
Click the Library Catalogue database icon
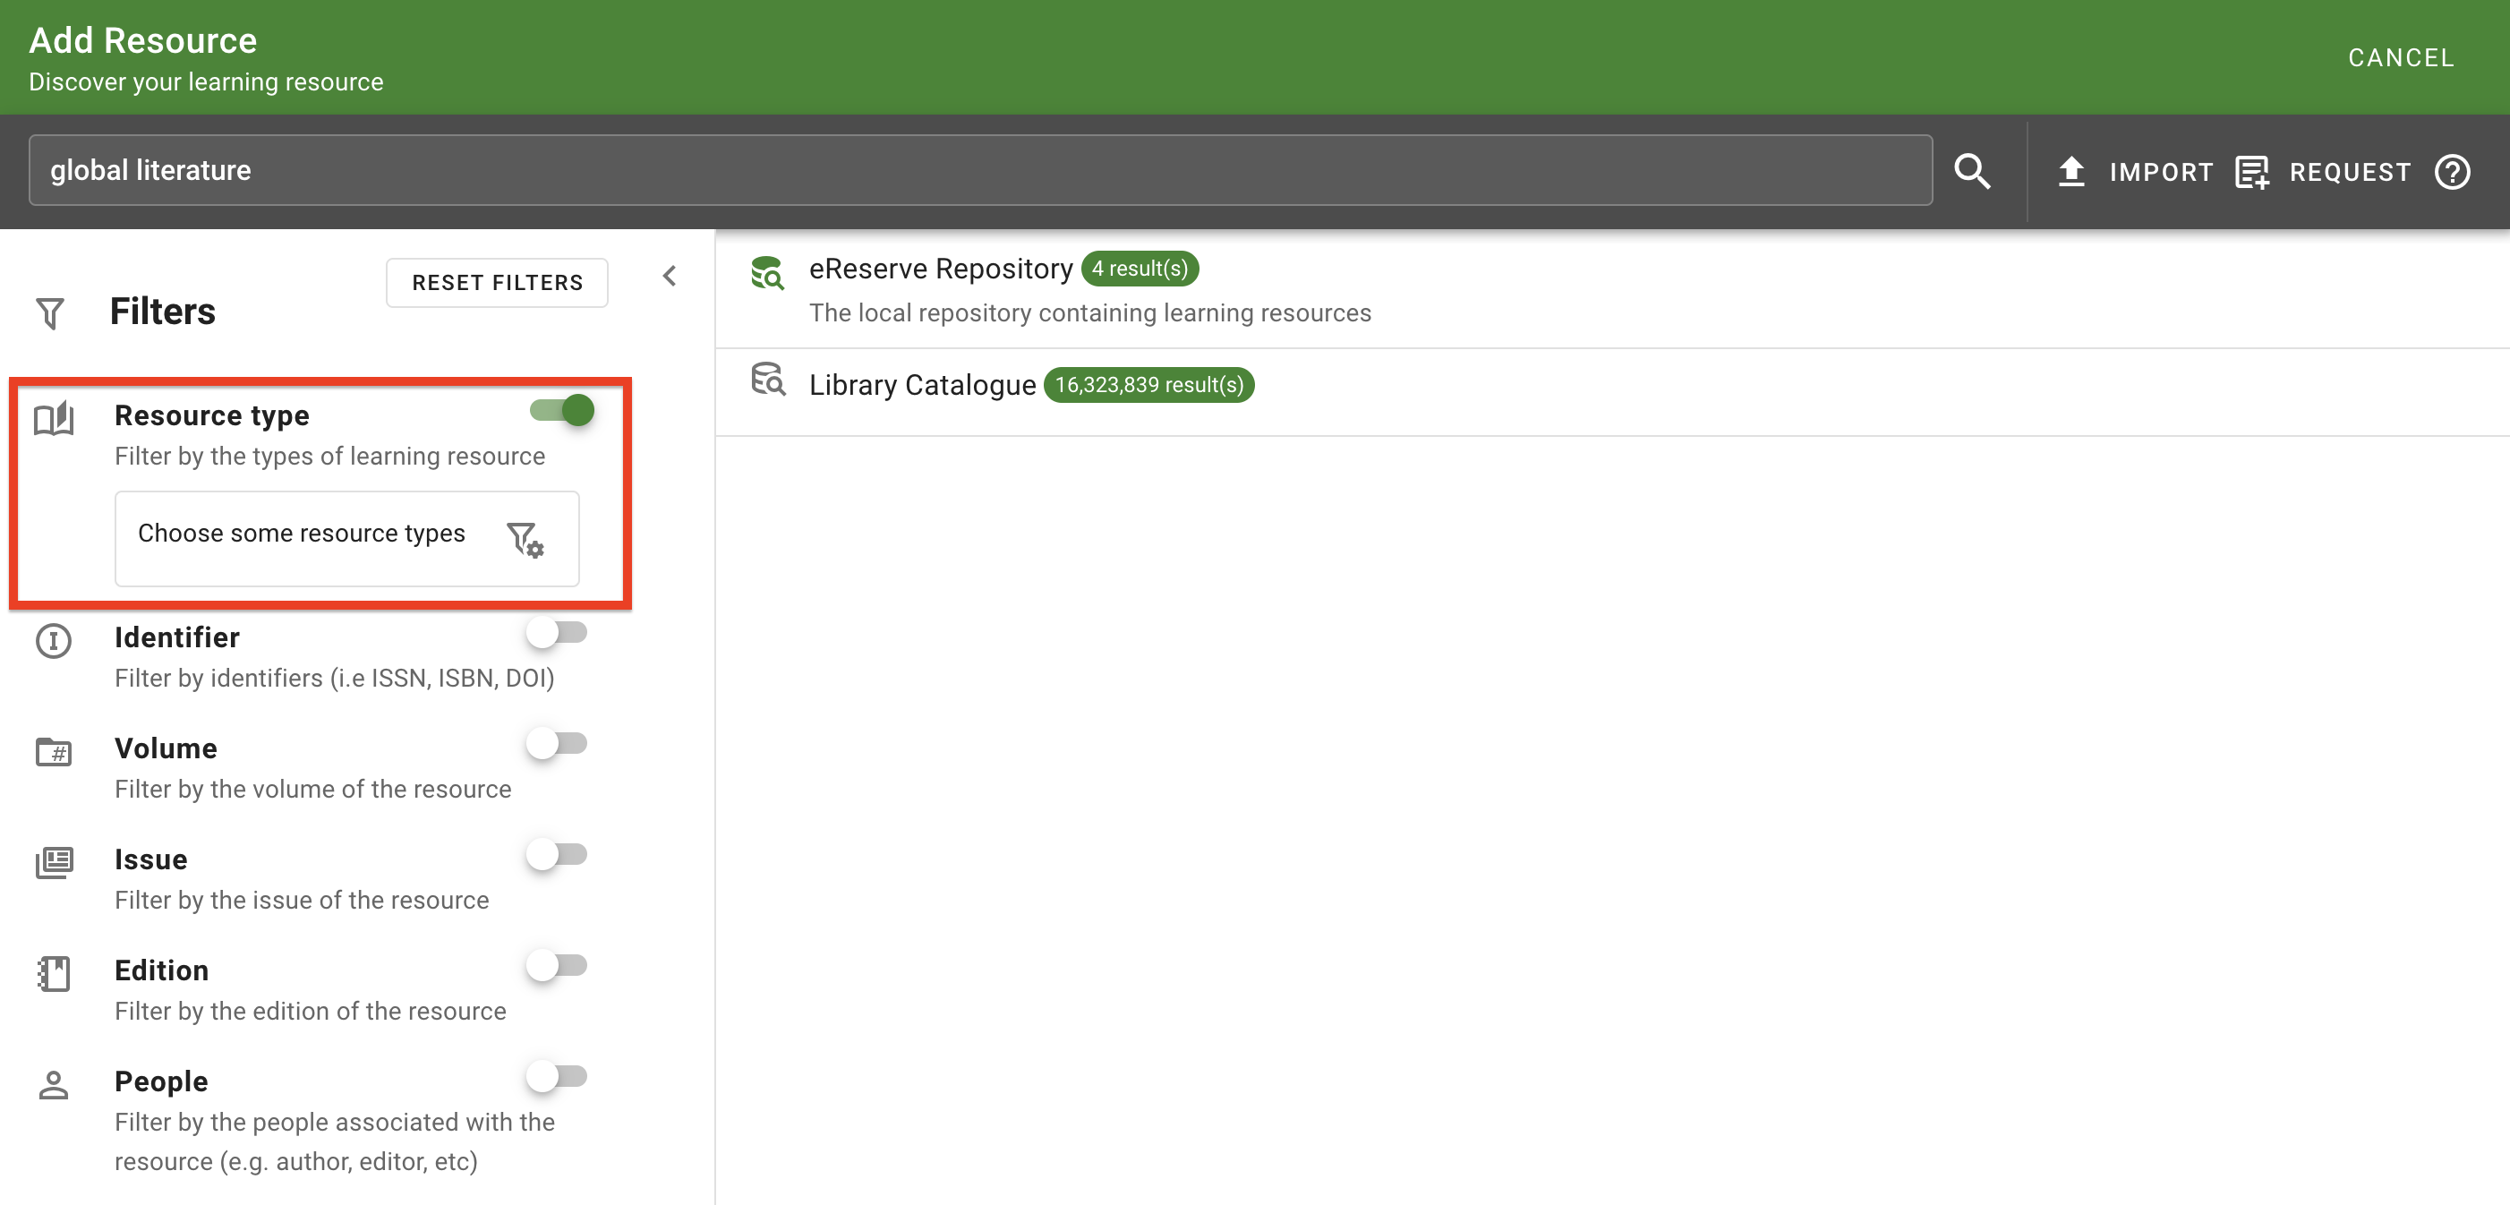(x=768, y=380)
